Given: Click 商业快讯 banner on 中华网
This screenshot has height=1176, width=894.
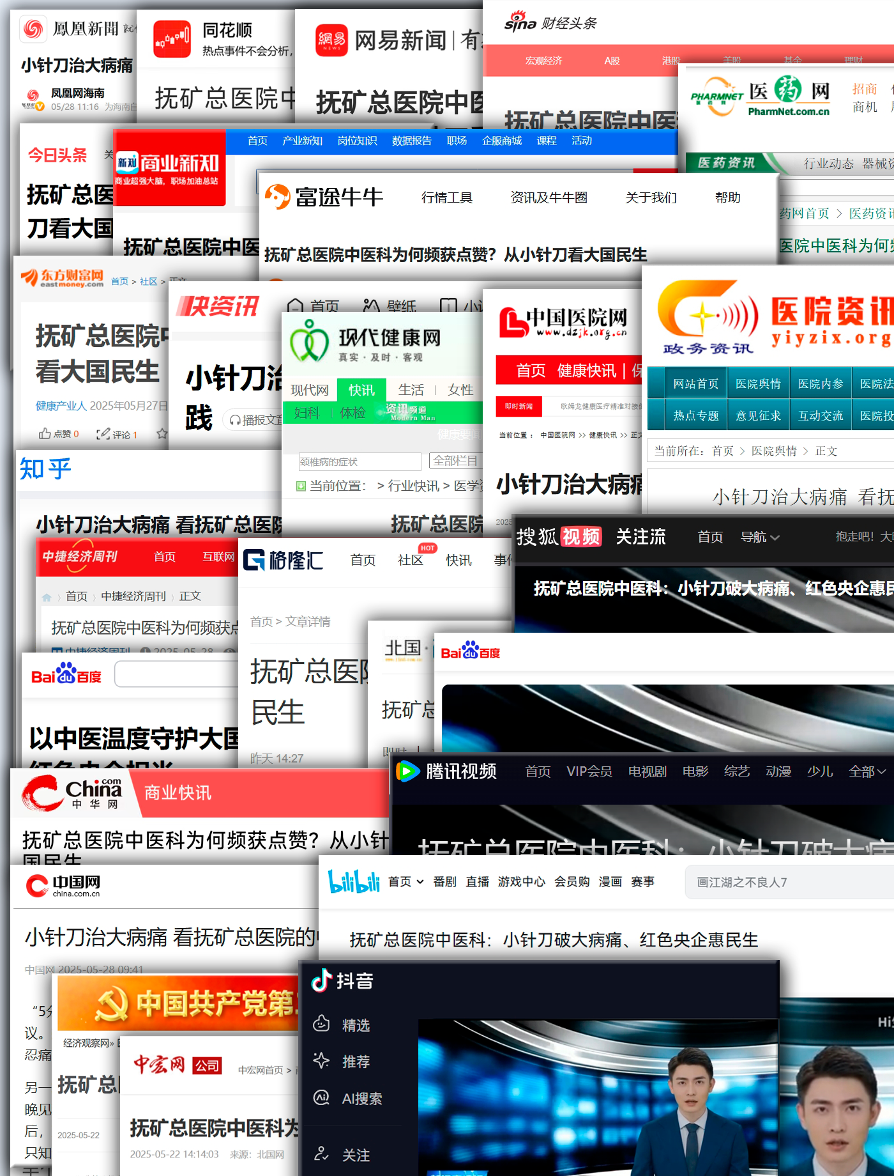Looking at the screenshot, I should click(178, 793).
